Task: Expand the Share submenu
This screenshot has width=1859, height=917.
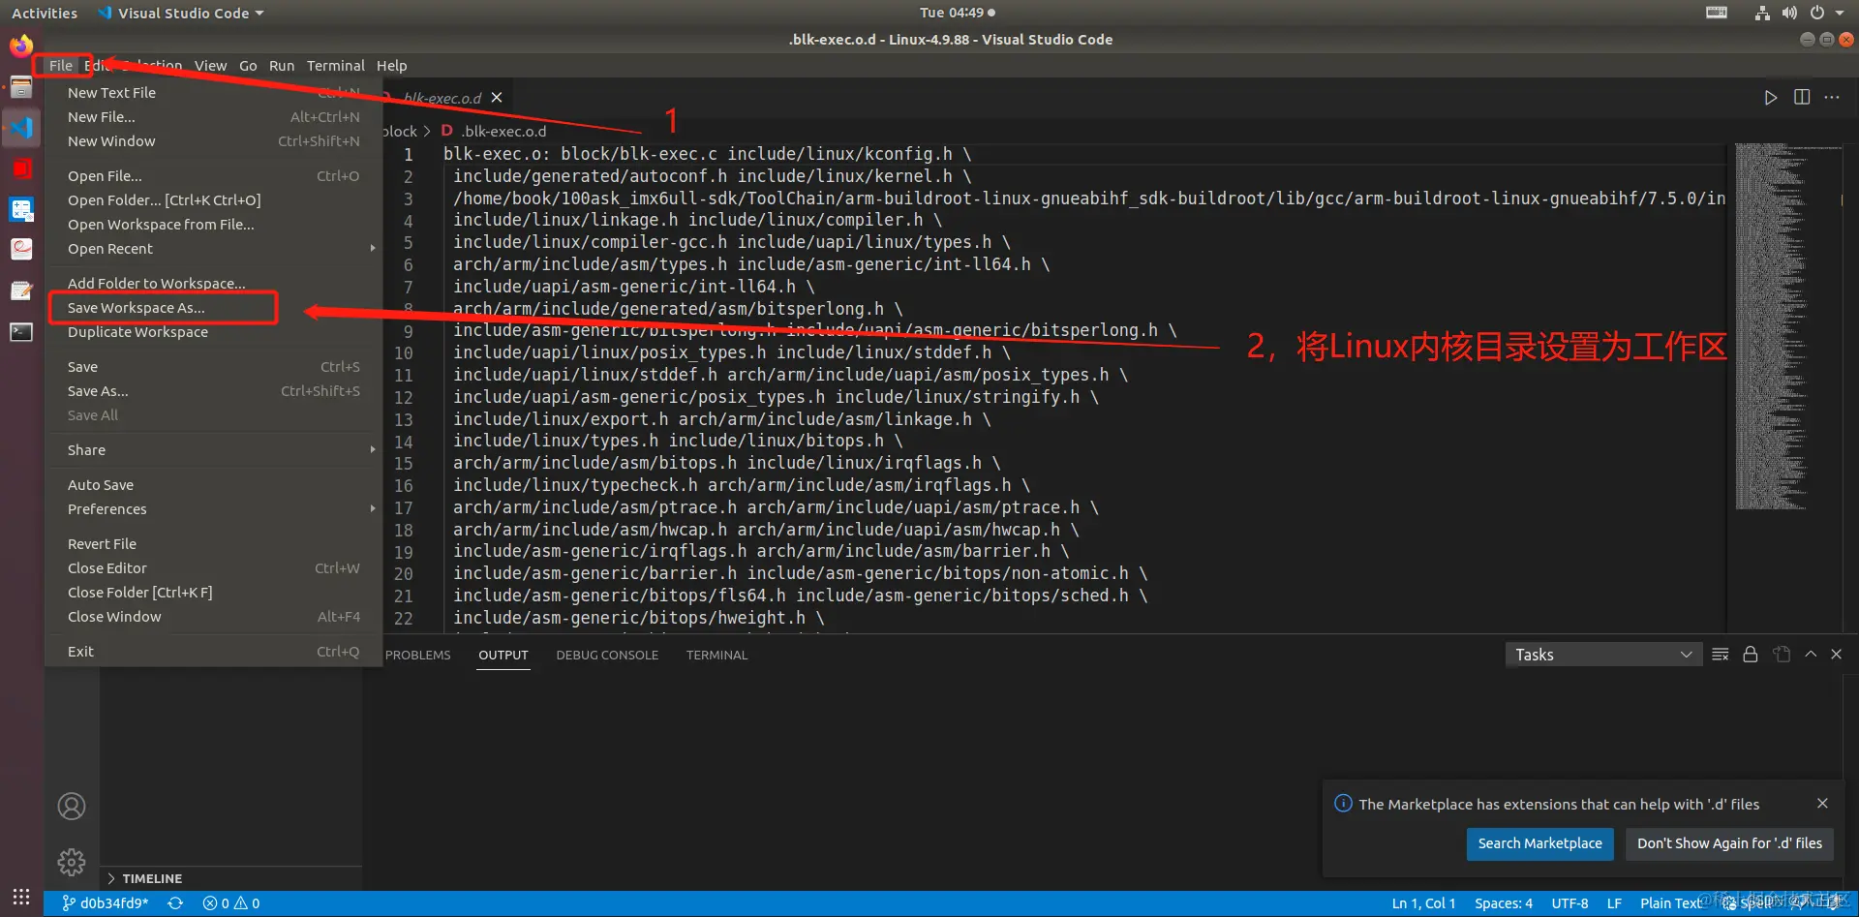Action: click(214, 450)
